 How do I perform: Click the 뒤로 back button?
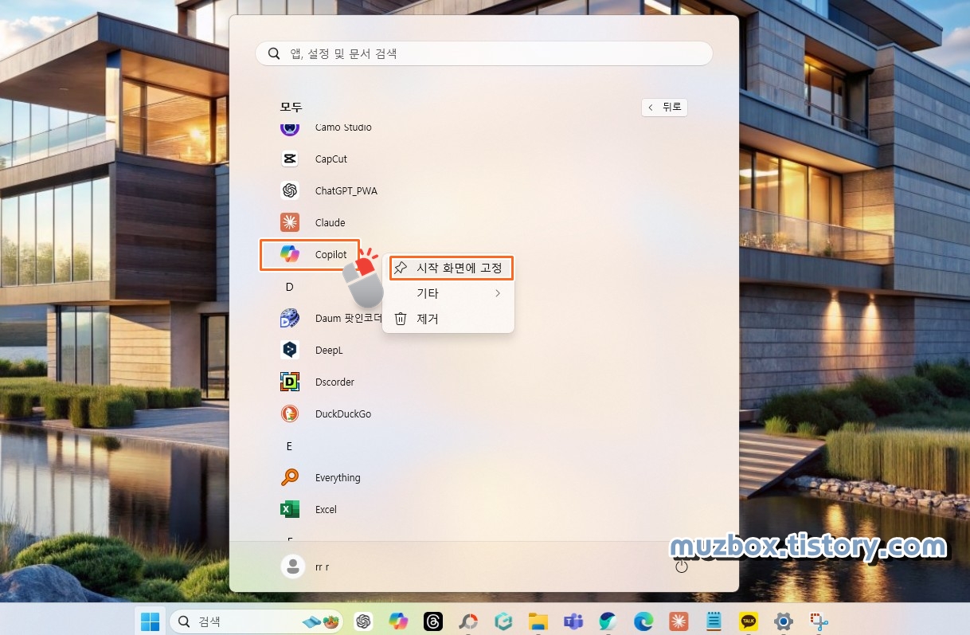click(664, 107)
